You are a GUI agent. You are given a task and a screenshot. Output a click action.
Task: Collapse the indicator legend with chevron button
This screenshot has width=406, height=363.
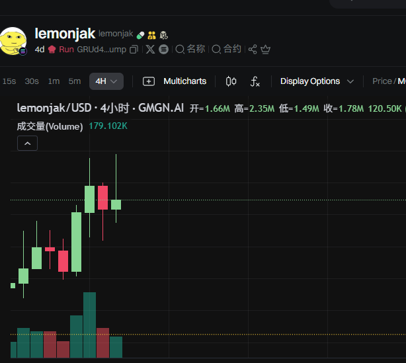[x=28, y=143]
